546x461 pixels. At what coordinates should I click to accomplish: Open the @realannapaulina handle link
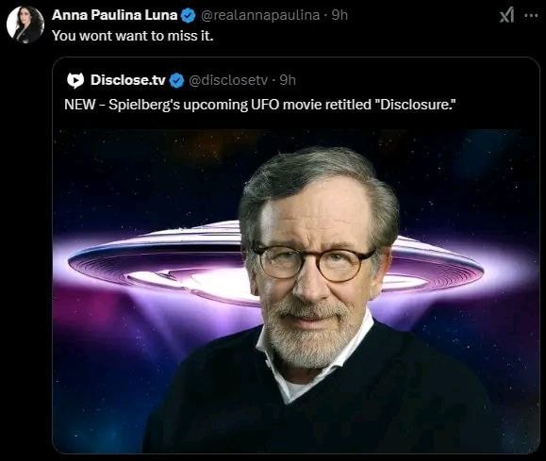click(259, 15)
